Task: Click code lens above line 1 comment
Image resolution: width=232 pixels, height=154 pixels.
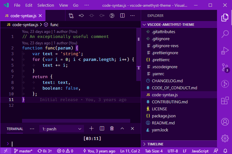Action: coord(49,32)
